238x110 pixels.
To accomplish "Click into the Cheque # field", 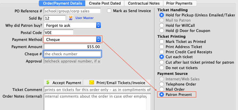I will click(72, 54).
